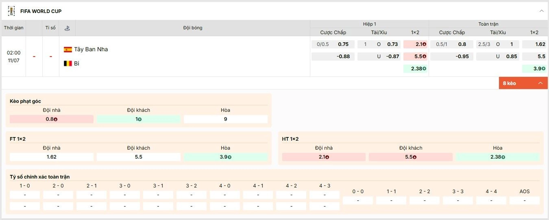Select team name Tây Ban Nha
549x220 pixels.
[x=91, y=49]
